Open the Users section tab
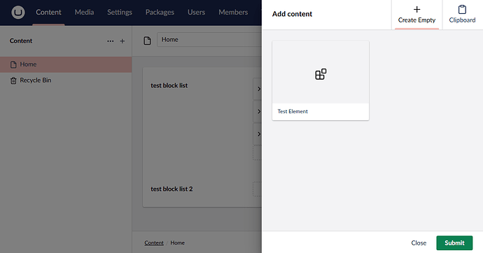This screenshot has width=483, height=253. tap(196, 13)
